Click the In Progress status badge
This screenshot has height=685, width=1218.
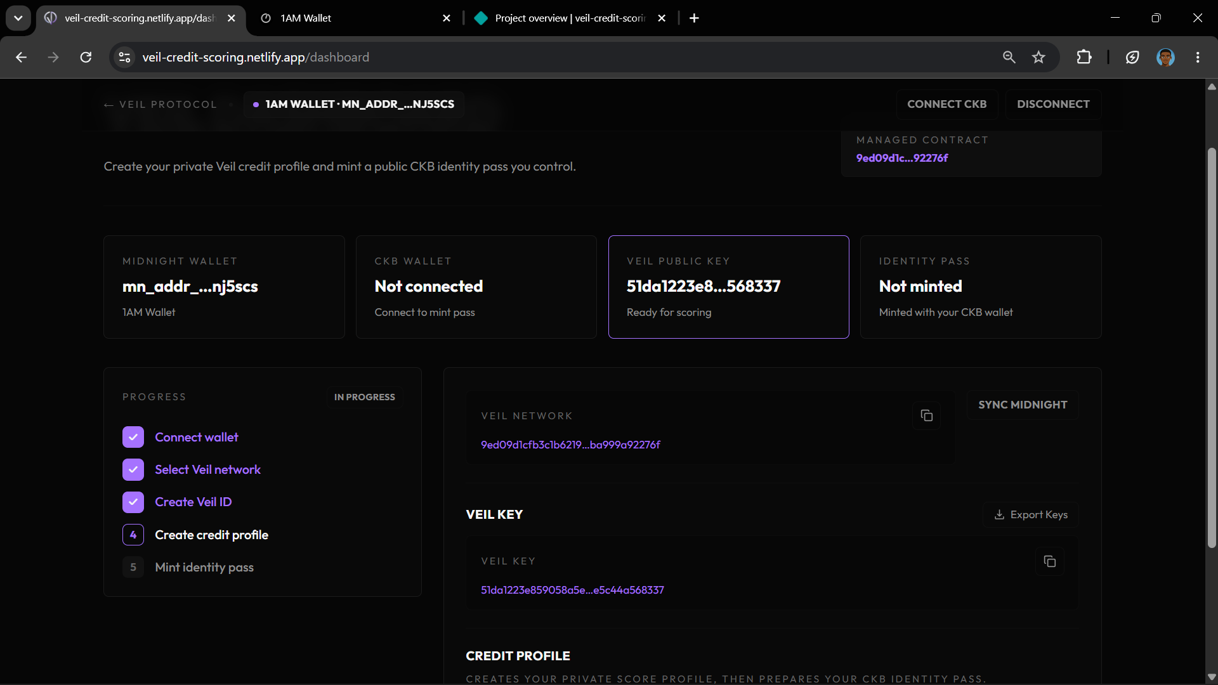[x=365, y=397]
